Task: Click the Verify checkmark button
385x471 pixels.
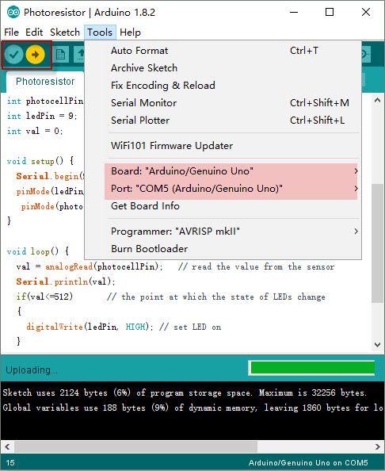Action: 13,55
